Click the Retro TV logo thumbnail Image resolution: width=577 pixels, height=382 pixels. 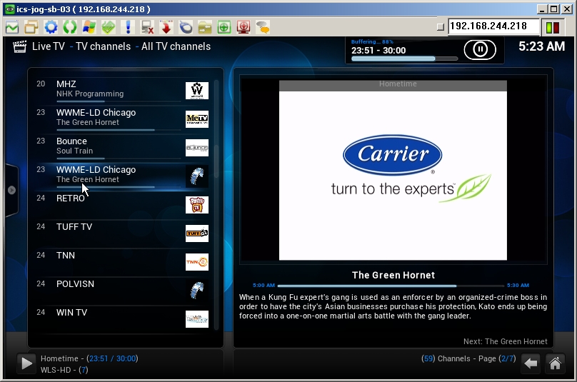pos(197,205)
